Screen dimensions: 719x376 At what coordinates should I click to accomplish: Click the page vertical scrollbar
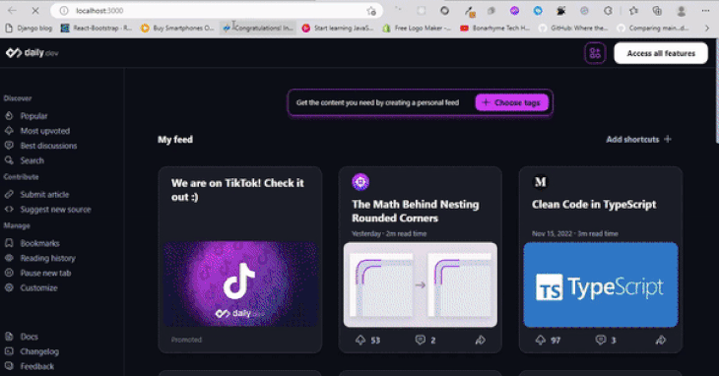(717, 92)
